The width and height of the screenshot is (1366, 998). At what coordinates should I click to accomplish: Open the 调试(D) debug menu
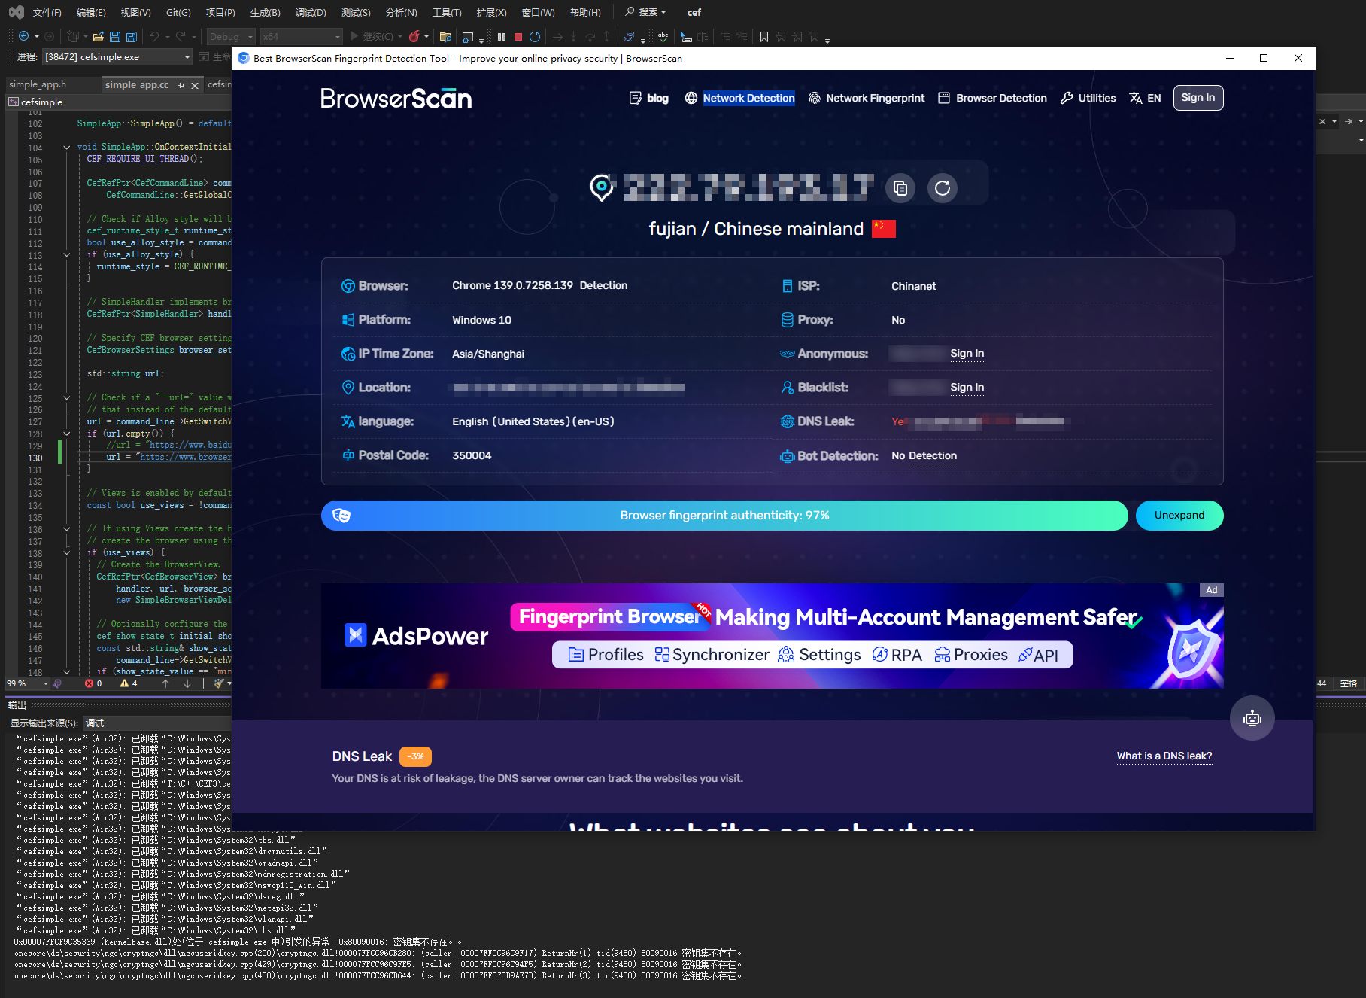coord(311,12)
